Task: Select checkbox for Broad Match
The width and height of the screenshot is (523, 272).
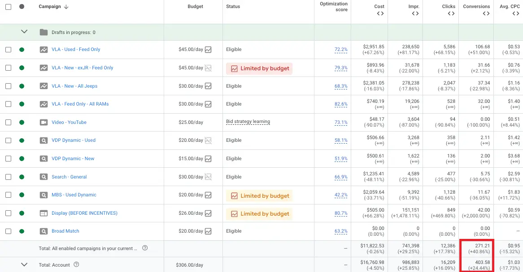Action: 9,231
